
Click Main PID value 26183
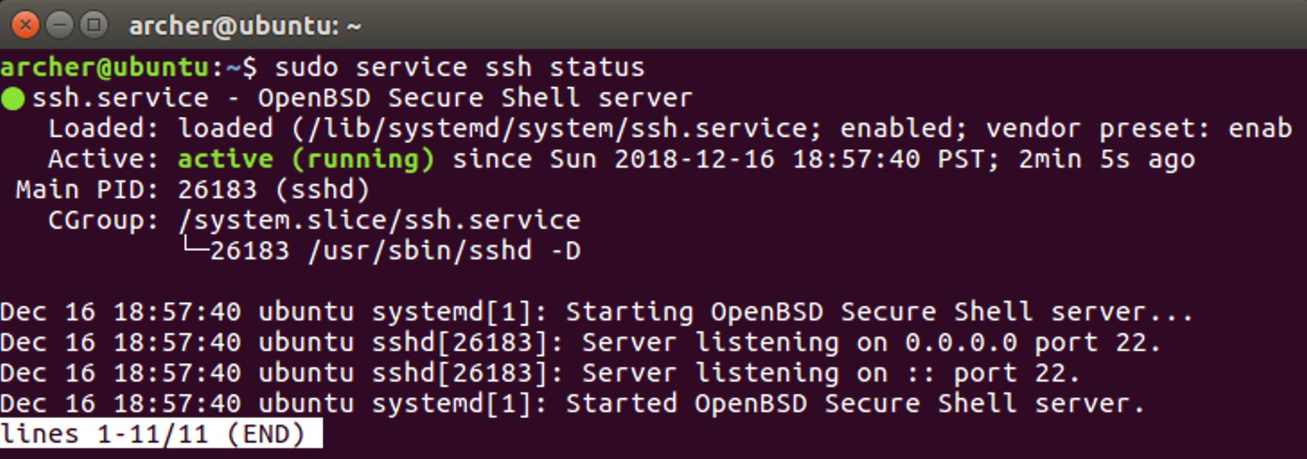(217, 190)
